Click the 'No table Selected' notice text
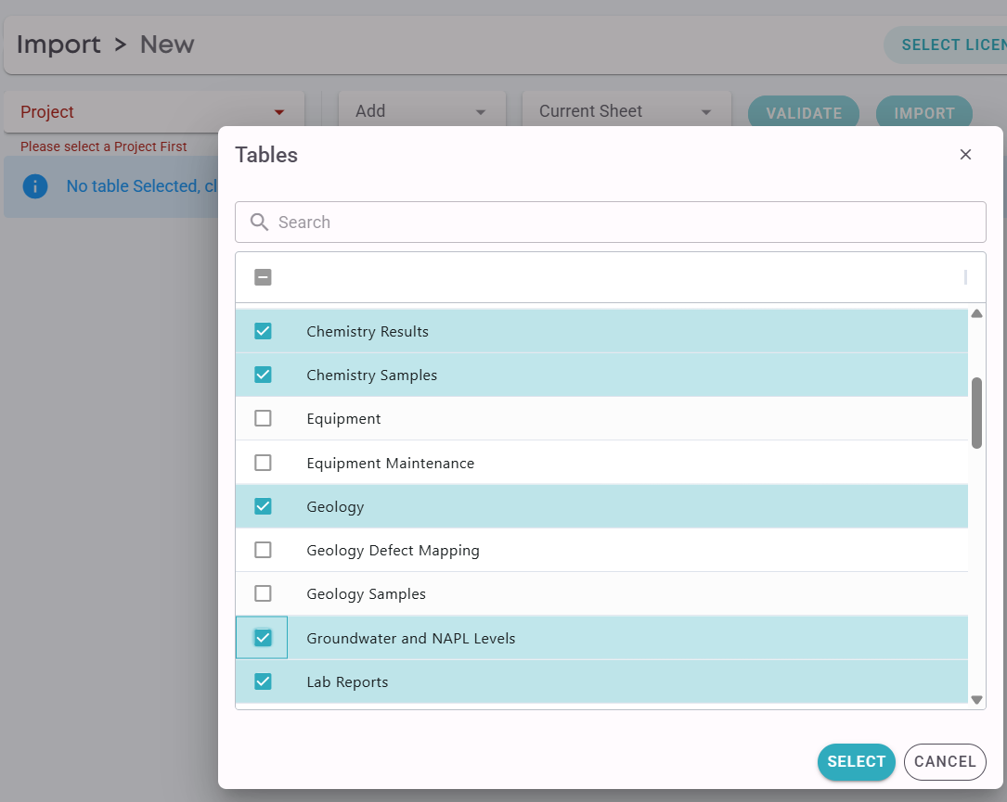Screen dimensions: 1007x802 coord(142,186)
